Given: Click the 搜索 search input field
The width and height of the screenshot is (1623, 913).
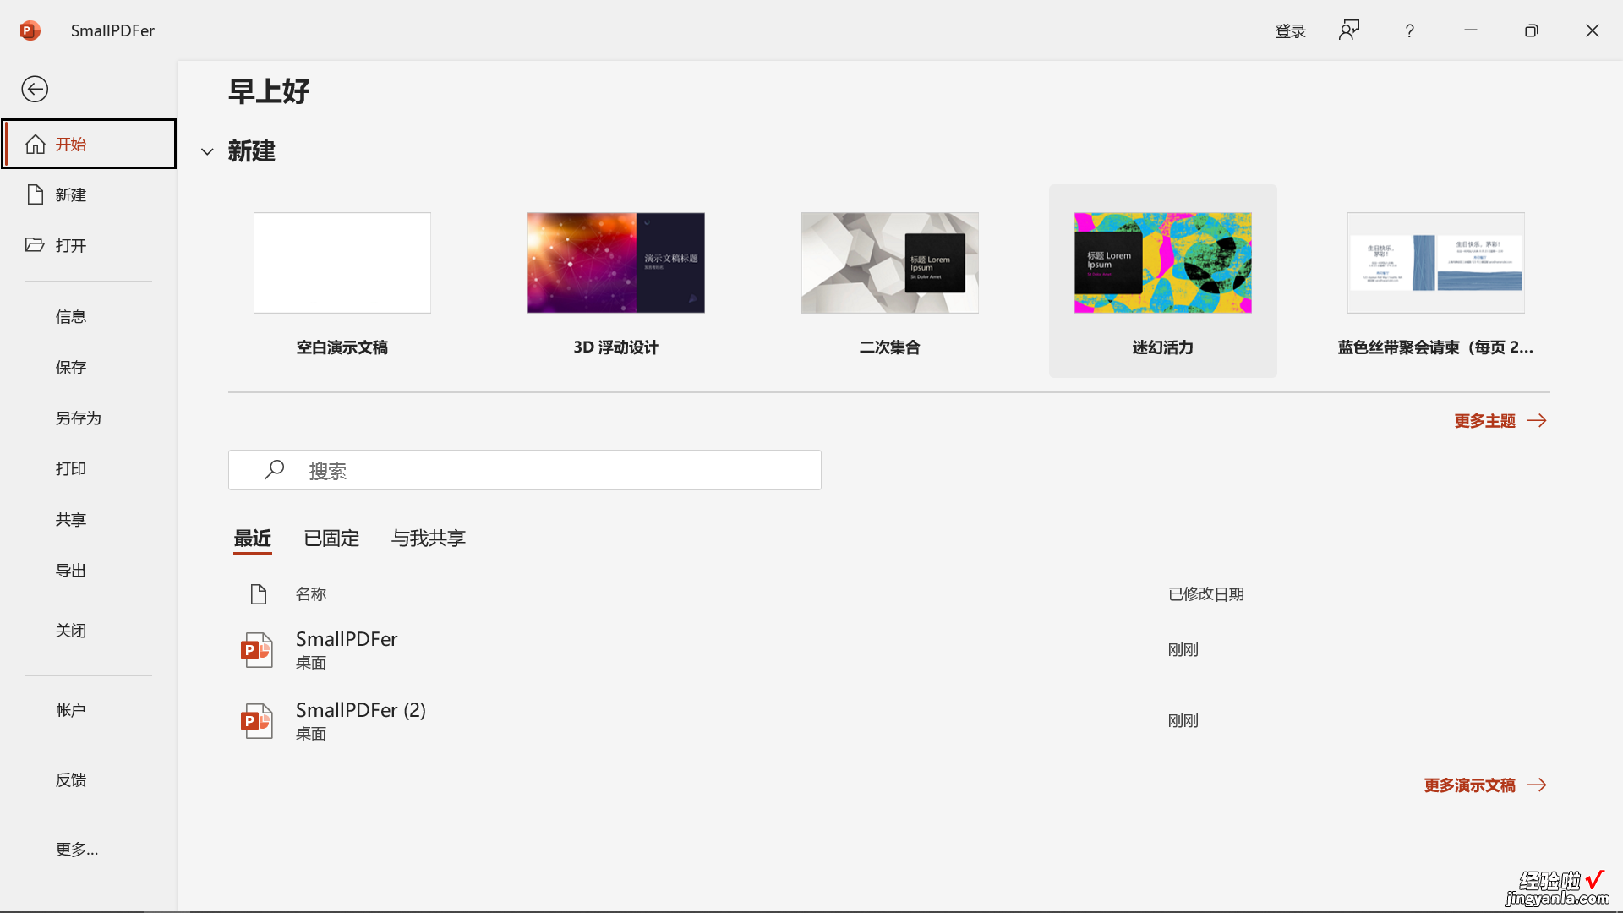Looking at the screenshot, I should pyautogui.click(x=525, y=469).
